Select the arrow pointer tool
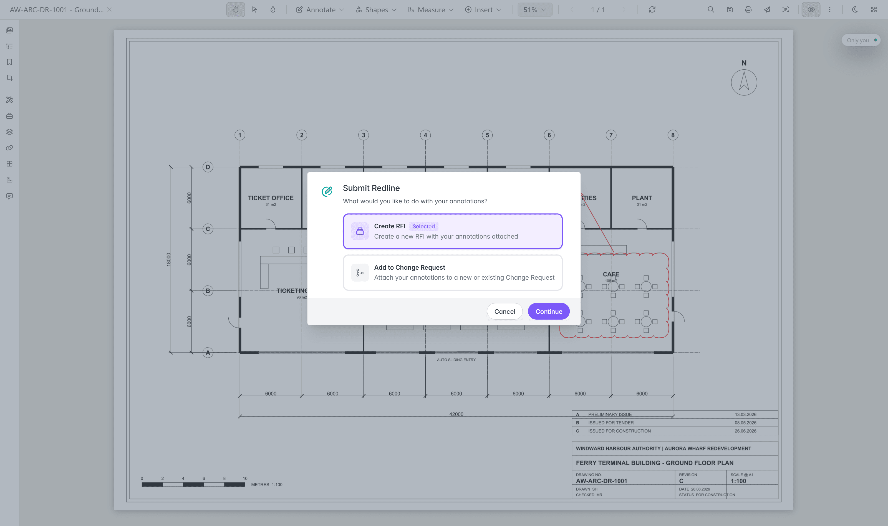The width and height of the screenshot is (888, 526). [x=254, y=9]
